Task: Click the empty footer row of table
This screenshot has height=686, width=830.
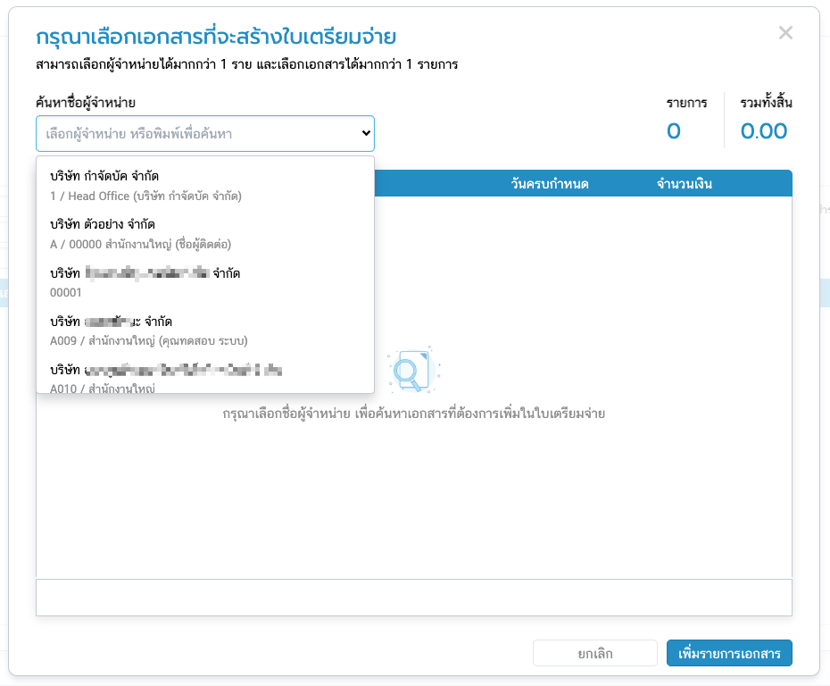Action: (x=414, y=598)
